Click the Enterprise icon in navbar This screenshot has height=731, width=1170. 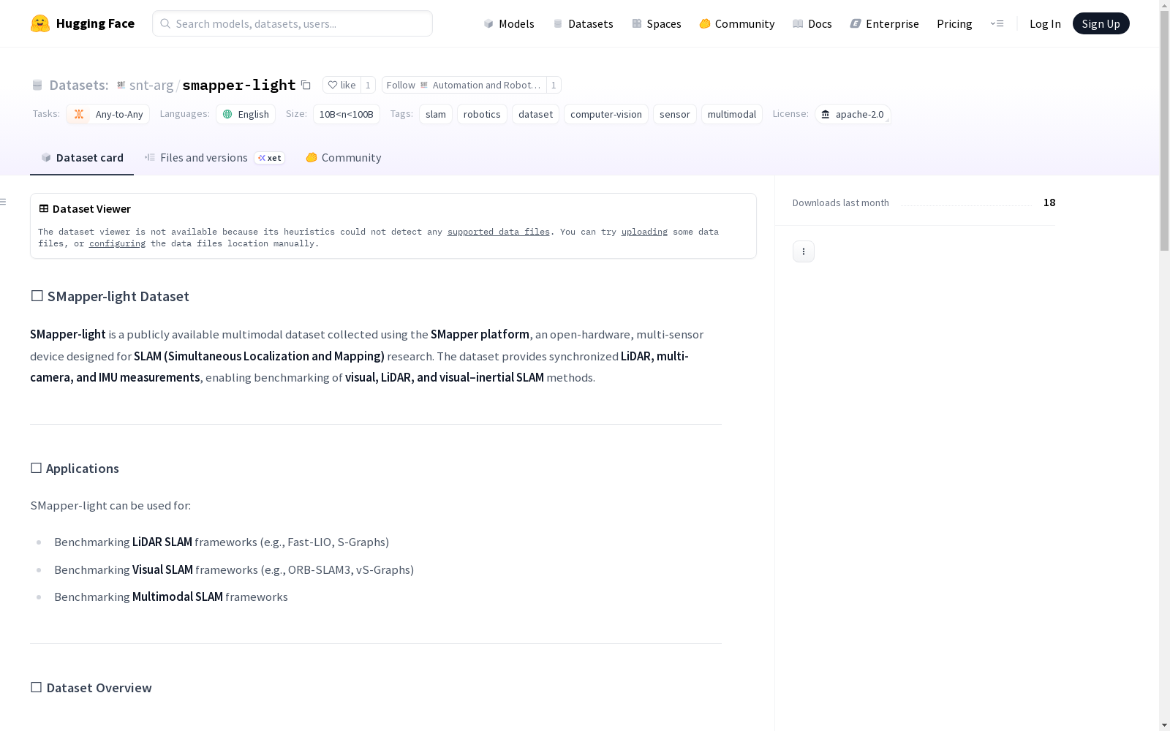pos(856,23)
